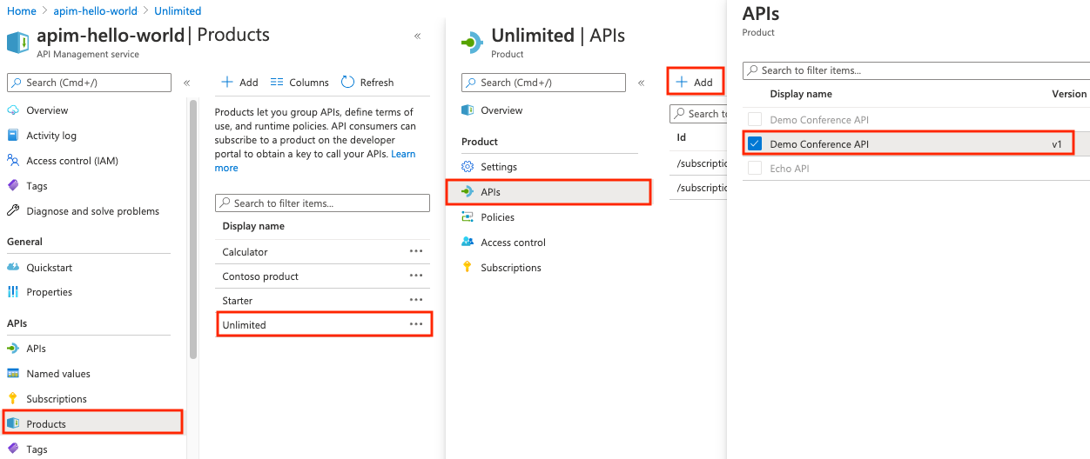The height and width of the screenshot is (459, 1090).
Task: Toggle the first Demo Conference API checkbox
Action: click(x=755, y=120)
